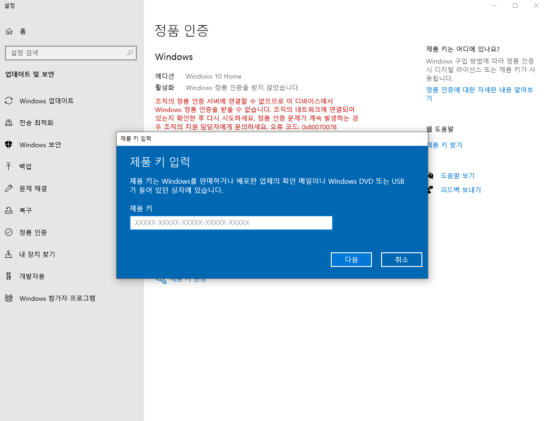Click the 다음 button in the dialog
Screen dimensions: 544x421
351,260
